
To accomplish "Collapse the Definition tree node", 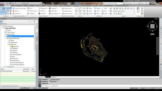I will pos(8,44).
